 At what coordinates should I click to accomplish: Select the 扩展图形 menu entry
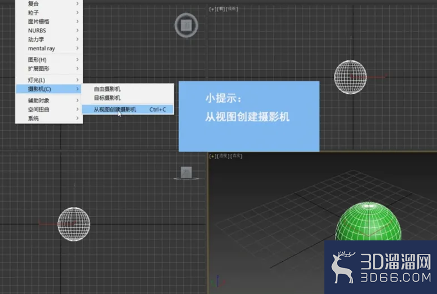coord(49,69)
